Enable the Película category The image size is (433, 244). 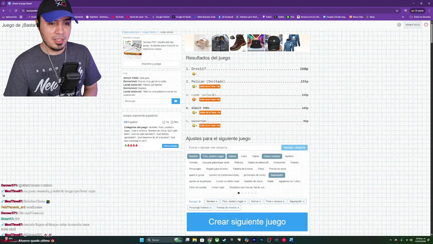point(238,163)
